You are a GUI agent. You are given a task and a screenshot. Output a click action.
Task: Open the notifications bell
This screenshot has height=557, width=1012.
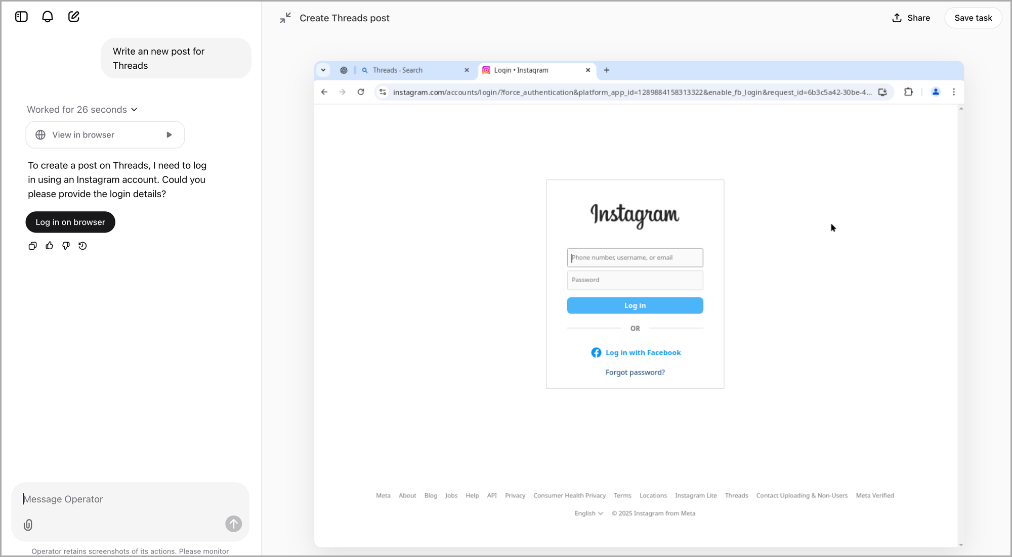(x=48, y=17)
